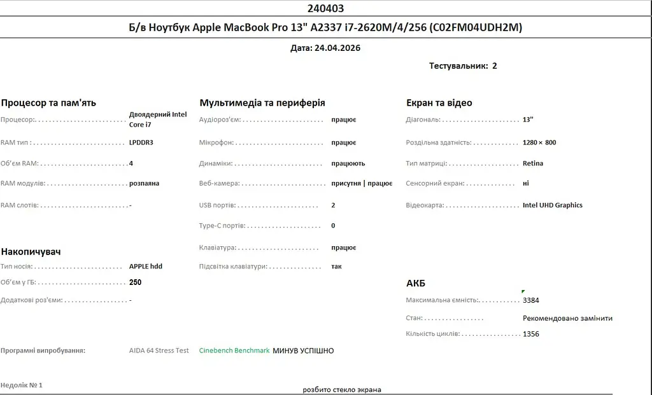The width and height of the screenshot is (652, 395).
Task: Select the 'Динаміки:' label
Action: [216, 163]
